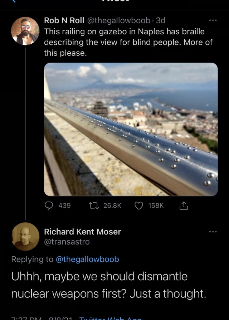Open the @transastro handle

[67, 242]
